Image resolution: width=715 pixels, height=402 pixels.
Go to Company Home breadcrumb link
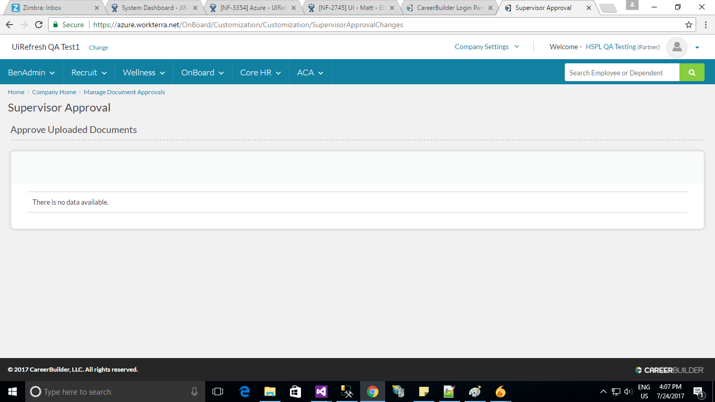tap(54, 92)
